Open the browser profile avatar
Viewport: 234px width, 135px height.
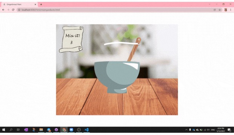(x=226, y=10)
